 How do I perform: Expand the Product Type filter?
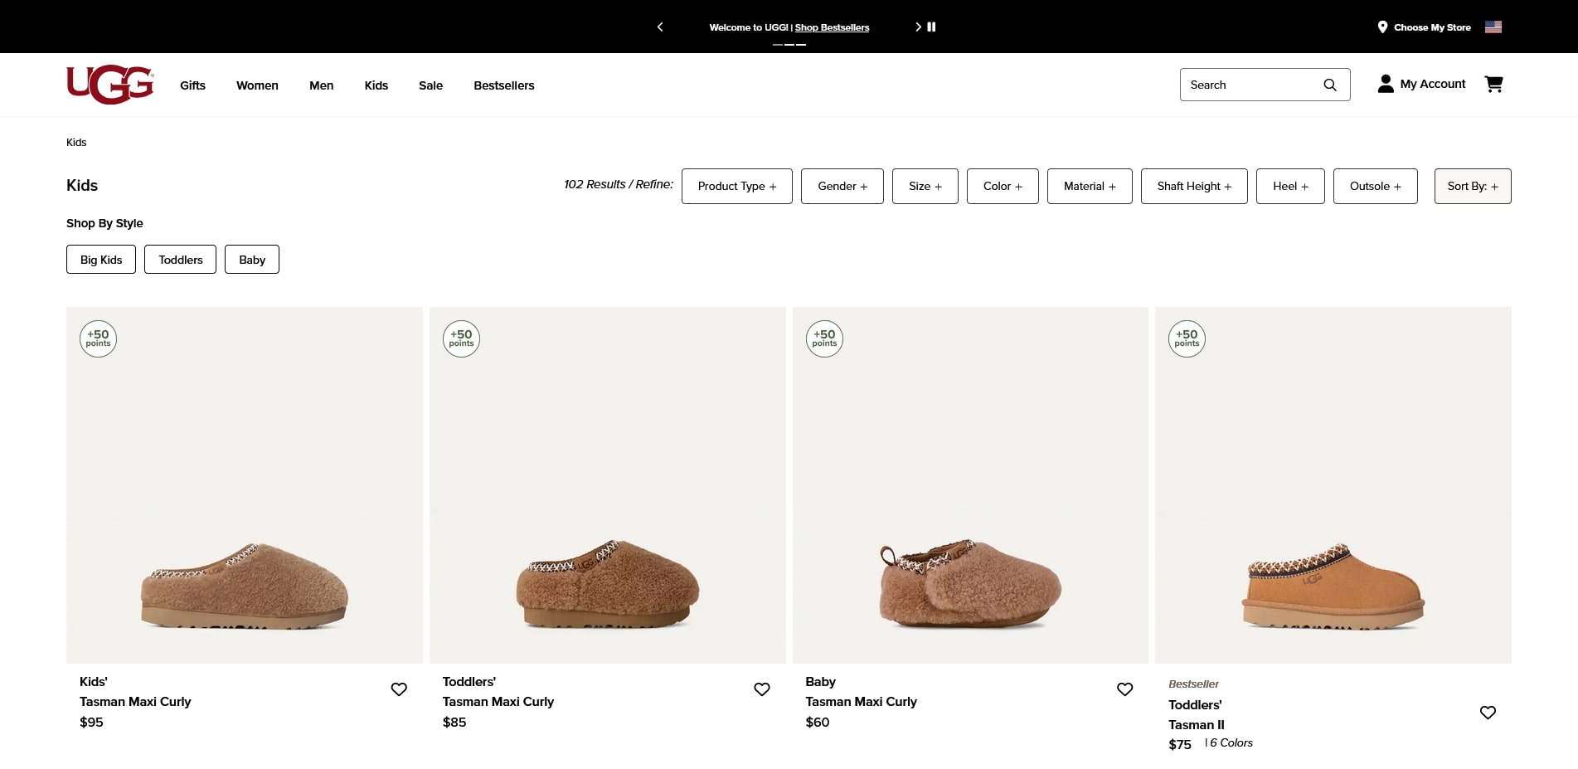(736, 186)
